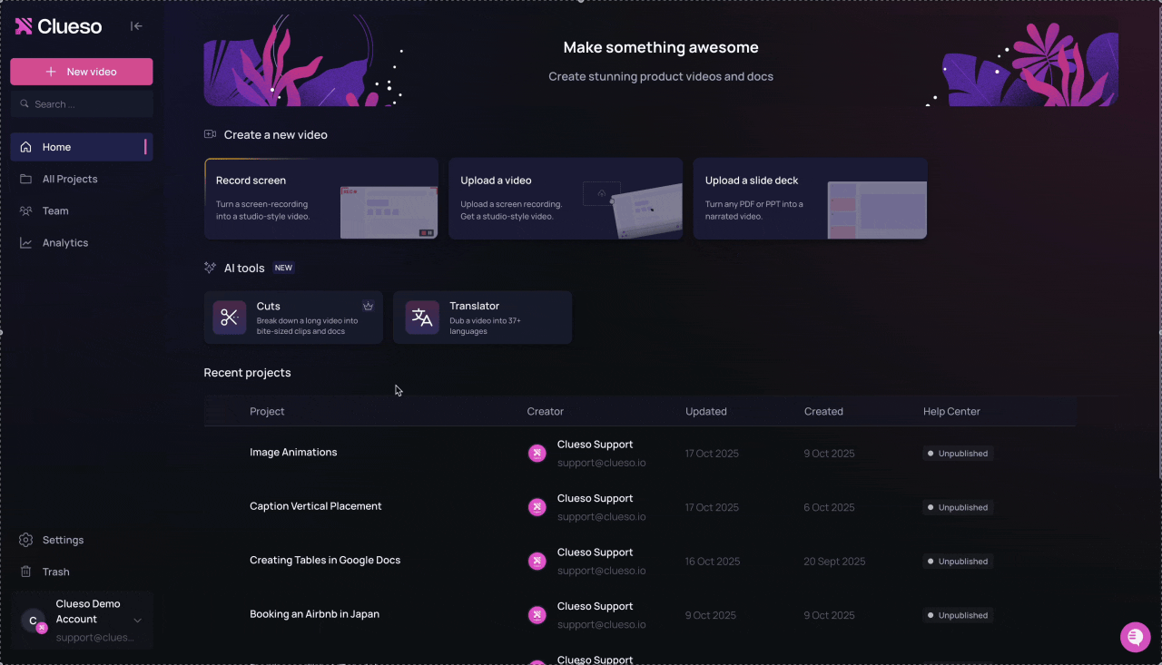Click the Analytics chart icon
This screenshot has height=665, width=1162.
[25, 243]
